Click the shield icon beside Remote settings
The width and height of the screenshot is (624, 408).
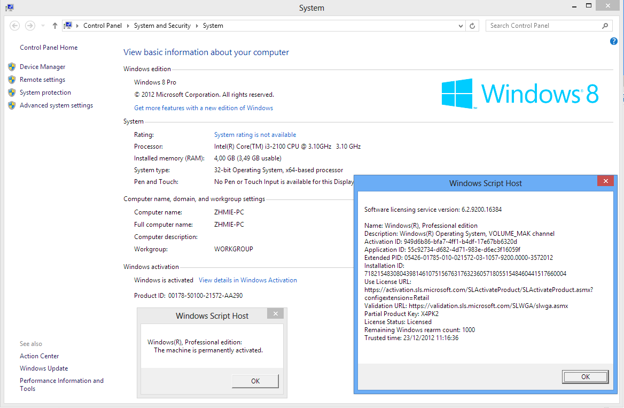pos(12,80)
